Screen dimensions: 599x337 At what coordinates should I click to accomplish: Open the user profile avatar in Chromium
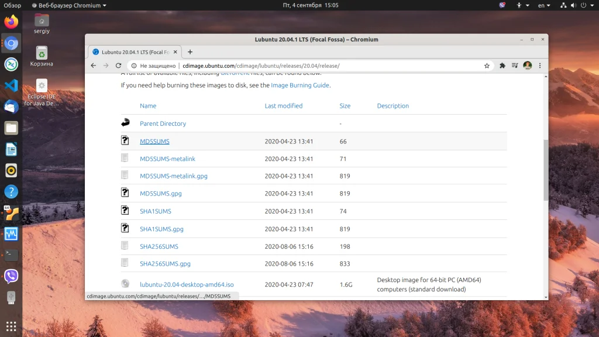coord(528,66)
